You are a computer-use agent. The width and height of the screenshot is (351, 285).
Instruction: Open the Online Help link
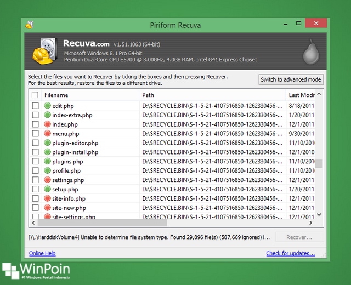[42, 253]
